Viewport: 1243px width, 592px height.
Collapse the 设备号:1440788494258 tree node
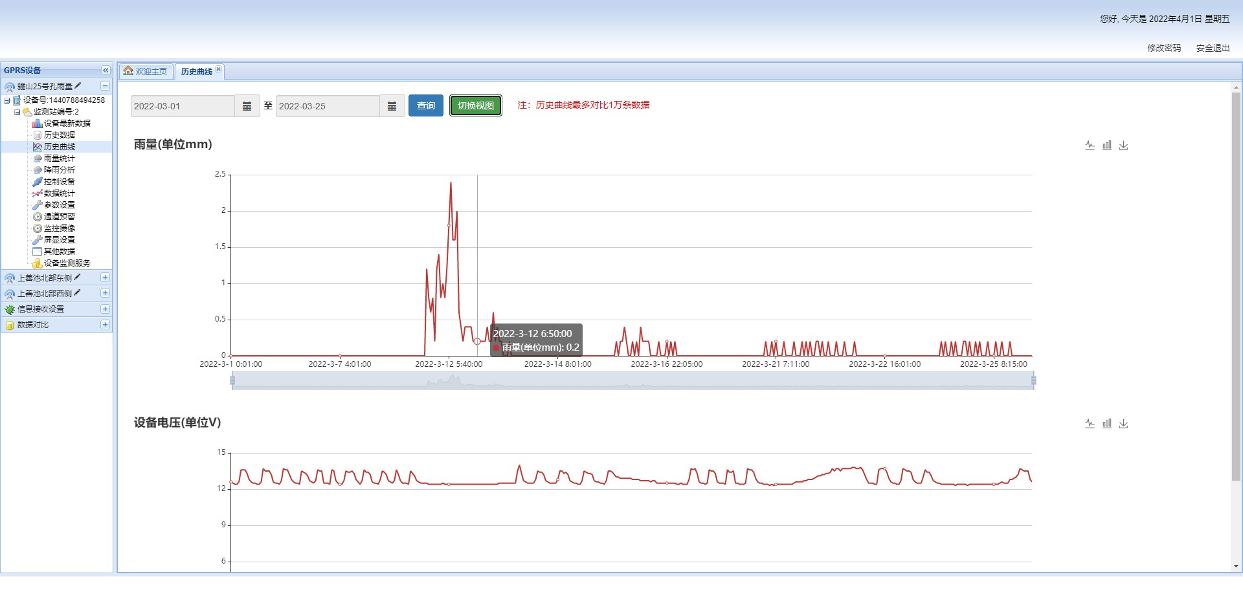(x=7, y=100)
